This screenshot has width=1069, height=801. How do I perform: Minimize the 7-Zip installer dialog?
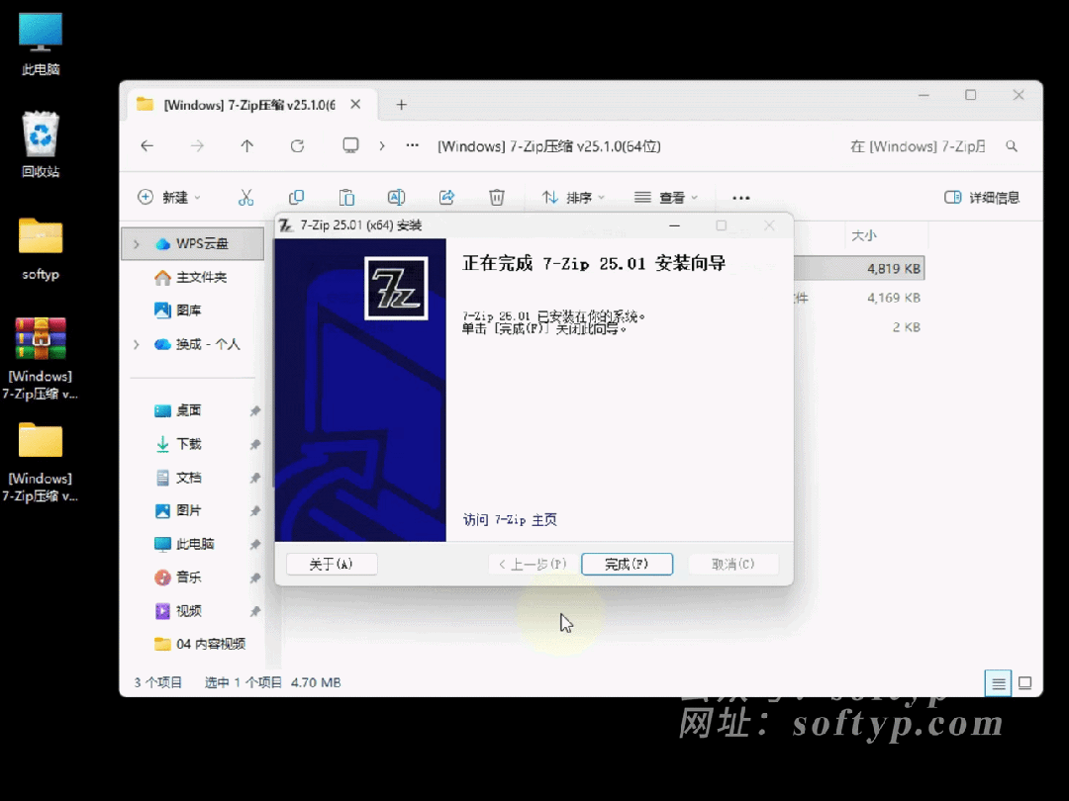point(674,225)
